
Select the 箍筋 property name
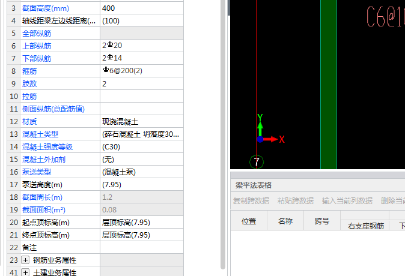tap(29, 71)
